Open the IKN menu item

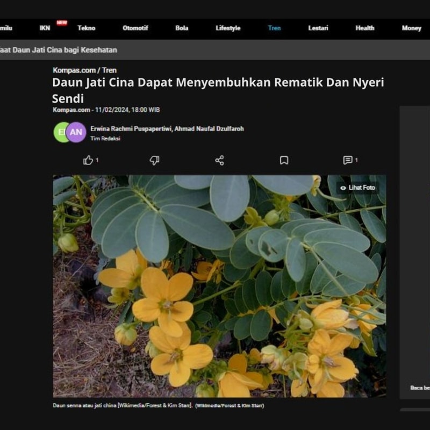click(45, 28)
